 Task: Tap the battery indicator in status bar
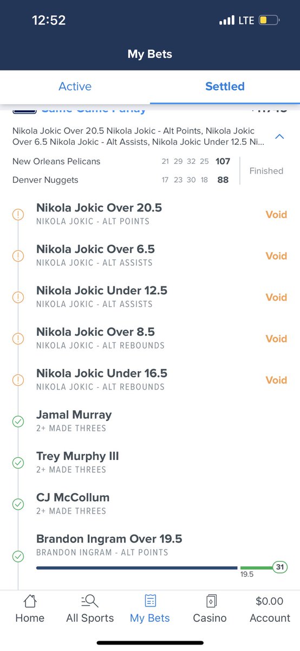(x=269, y=21)
